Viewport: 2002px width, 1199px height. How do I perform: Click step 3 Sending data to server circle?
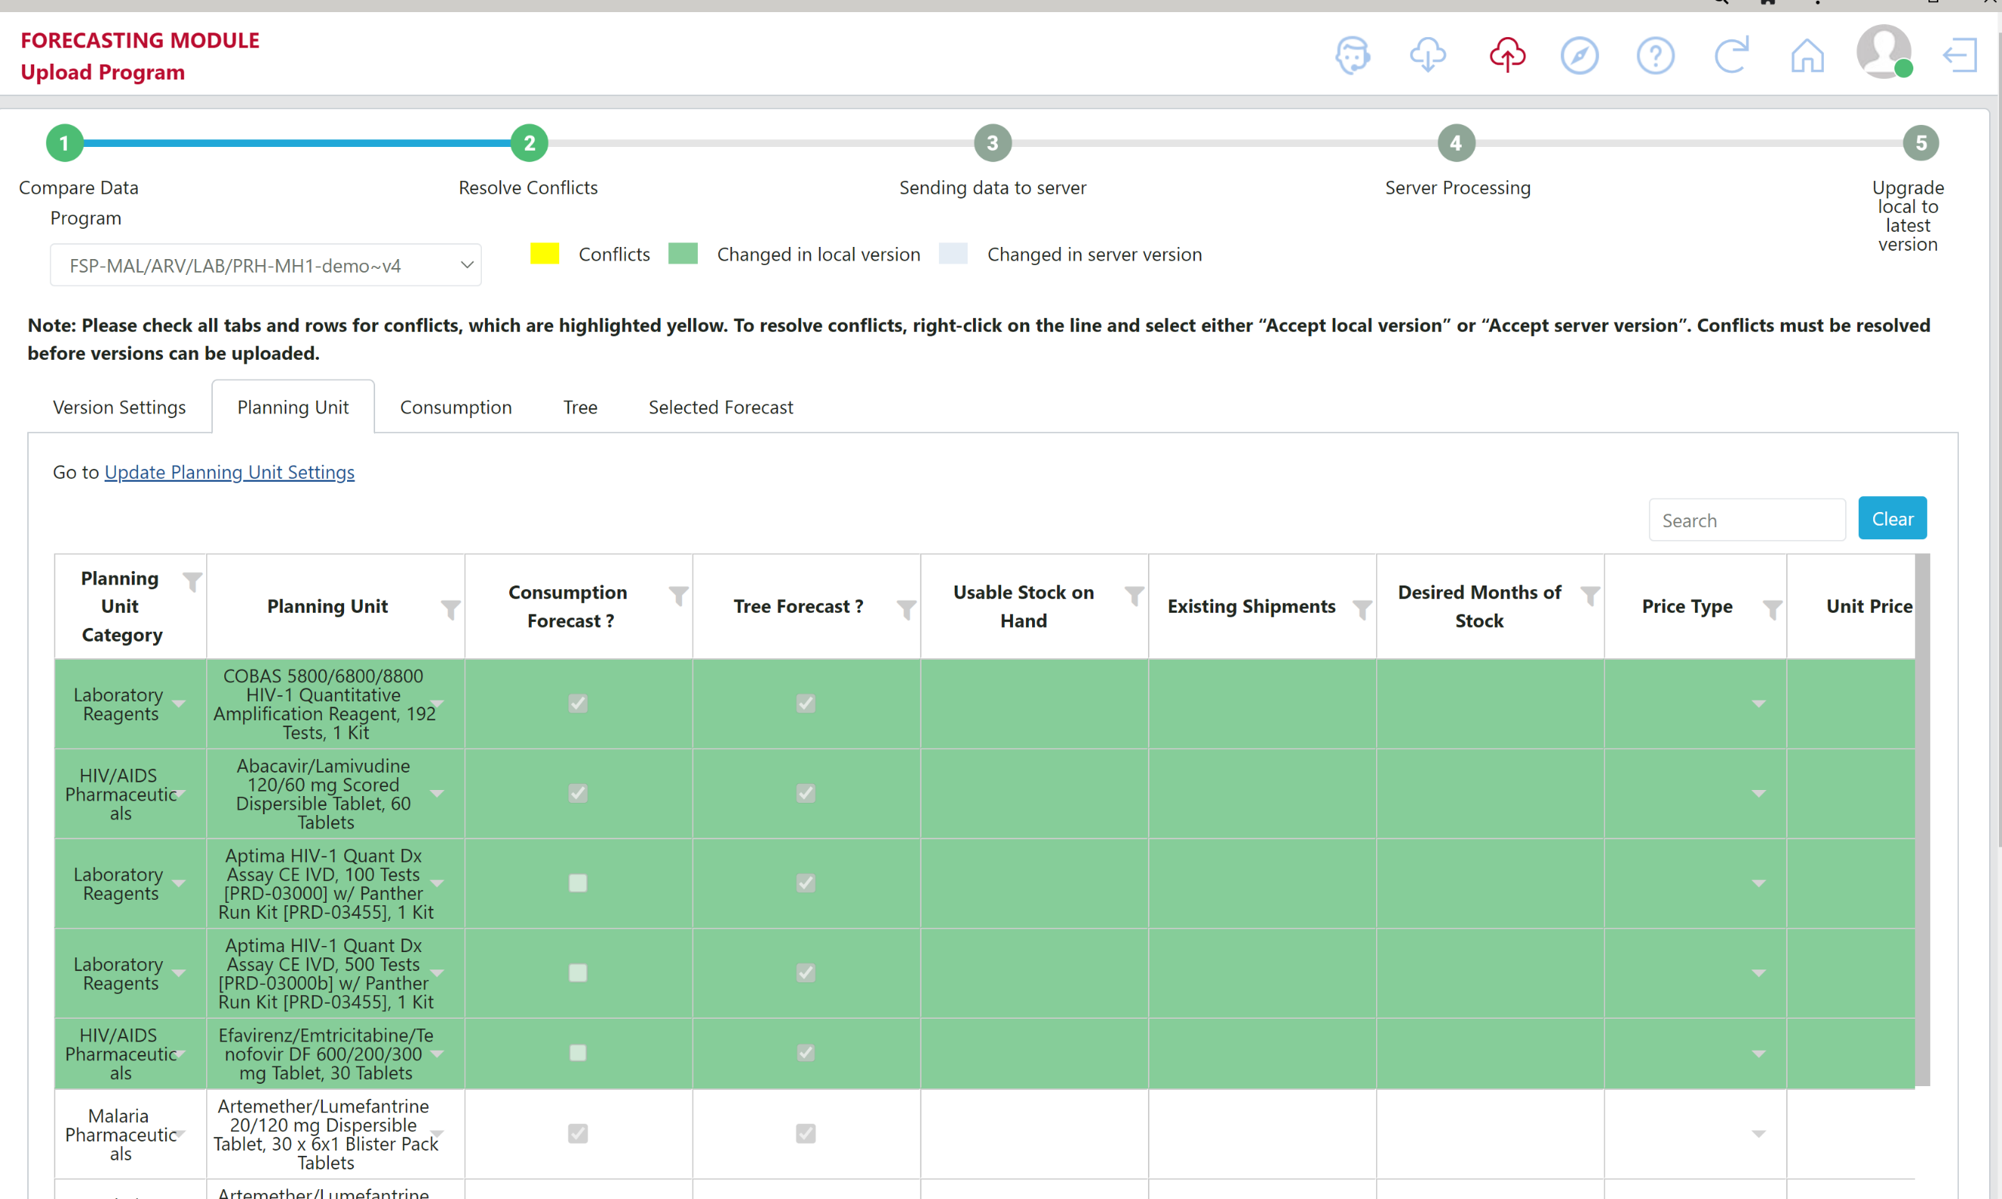pos(993,143)
